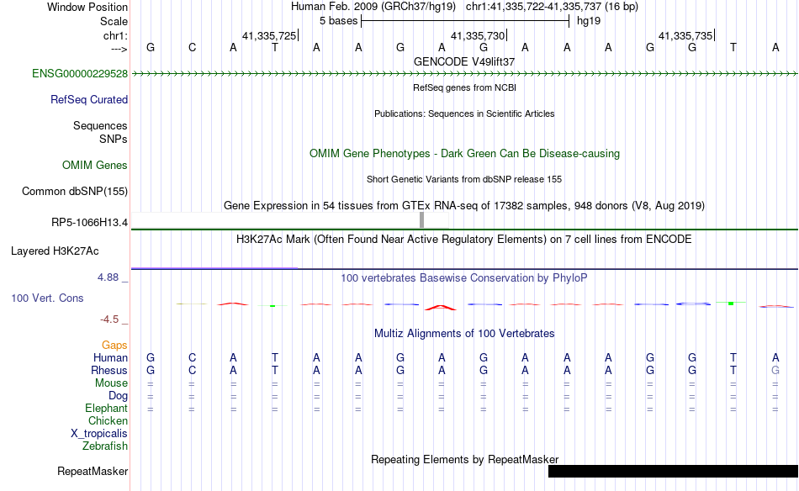Click the ---> sequence direction arrow label
Image resolution: width=799 pixels, height=491 pixels.
coord(119,49)
